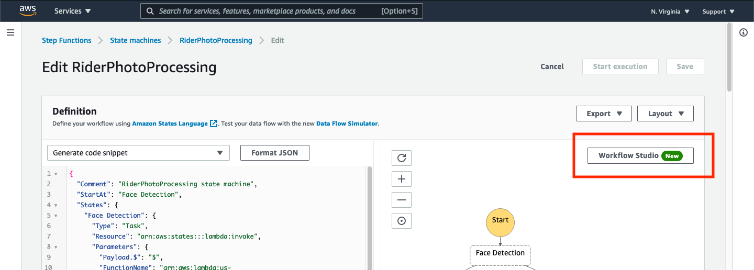Click the search magnifier icon
The width and height of the screenshot is (754, 270).
coord(150,11)
